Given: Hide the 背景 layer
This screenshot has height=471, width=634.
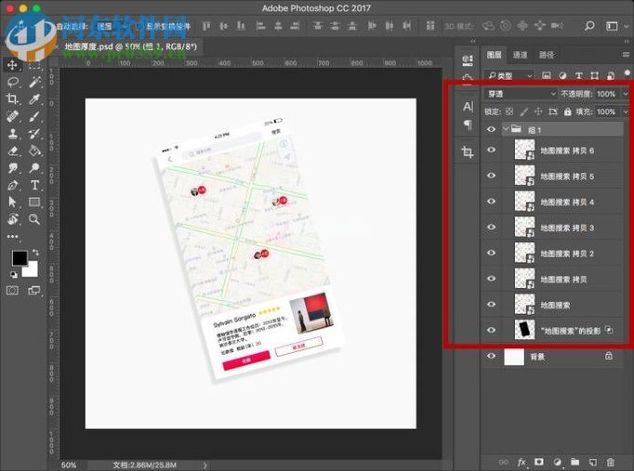Looking at the screenshot, I should 492,355.
